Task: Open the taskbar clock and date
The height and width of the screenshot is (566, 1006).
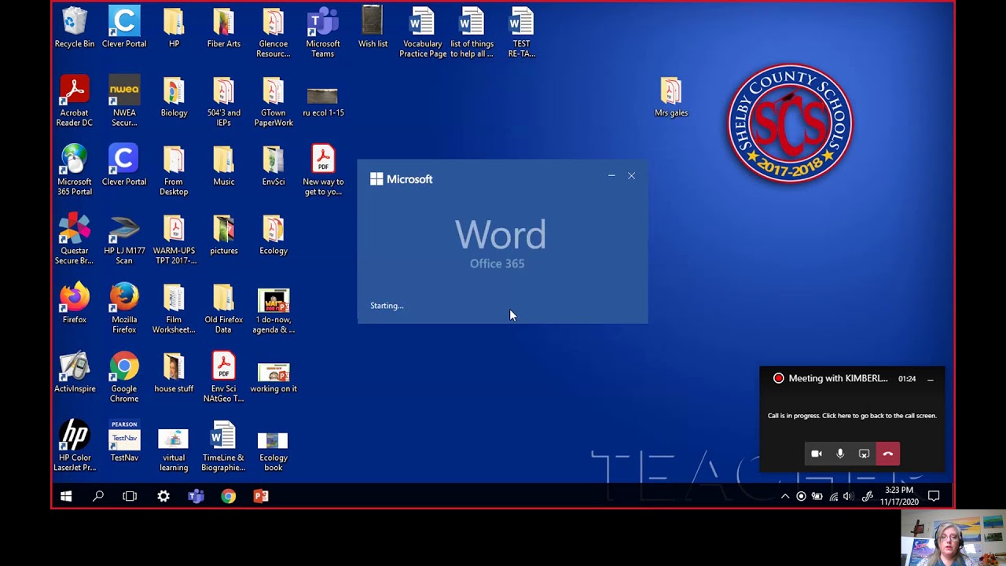Action: click(x=899, y=496)
